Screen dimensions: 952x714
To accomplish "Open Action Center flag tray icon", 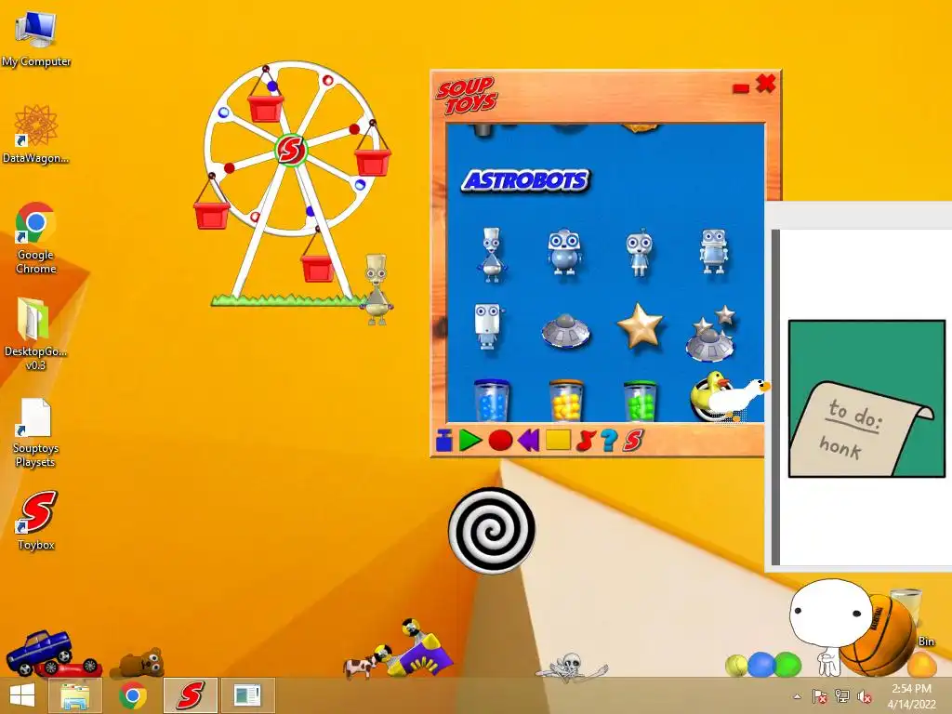I will tap(819, 696).
